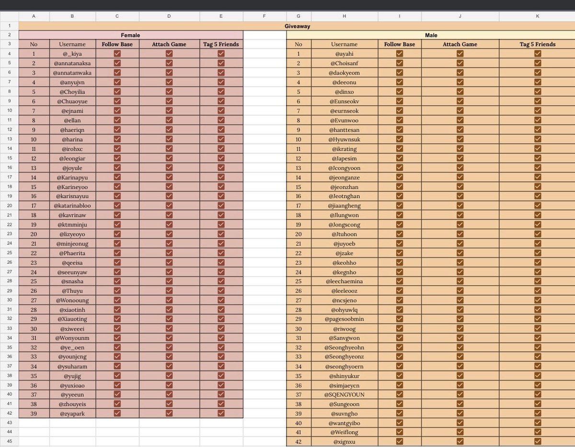The width and height of the screenshot is (575, 447).
Task: Select cell containing @Weiflong
Action: click(344, 433)
